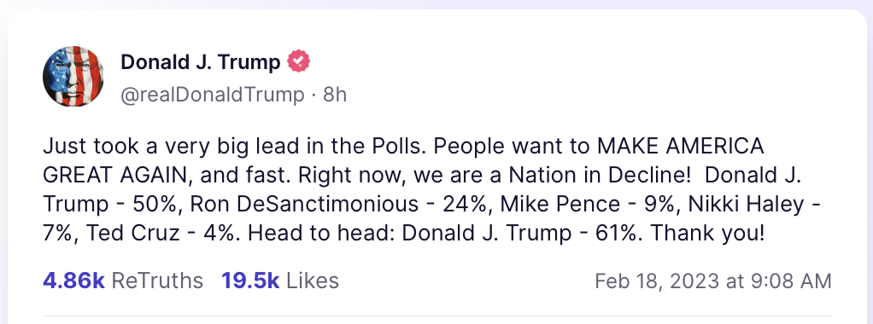
Task: Click the Ron DeSanctimonious text
Action: (x=305, y=205)
